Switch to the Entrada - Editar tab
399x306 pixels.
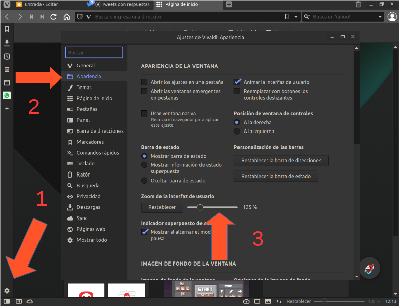pyautogui.click(x=41, y=4)
